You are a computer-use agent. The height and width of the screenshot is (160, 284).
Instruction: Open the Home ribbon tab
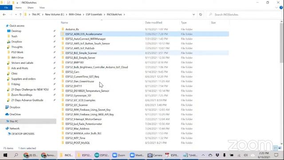[18, 8]
